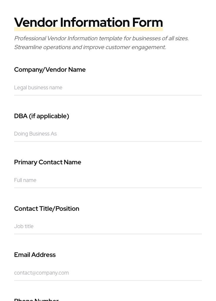Click the 'contact@company.com' placeholder text
The width and height of the screenshot is (216, 301).
tap(41, 273)
